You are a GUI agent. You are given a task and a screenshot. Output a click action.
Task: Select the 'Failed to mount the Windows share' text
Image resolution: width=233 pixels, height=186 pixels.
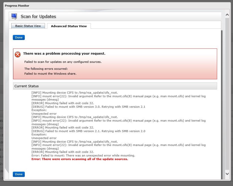point(50,74)
